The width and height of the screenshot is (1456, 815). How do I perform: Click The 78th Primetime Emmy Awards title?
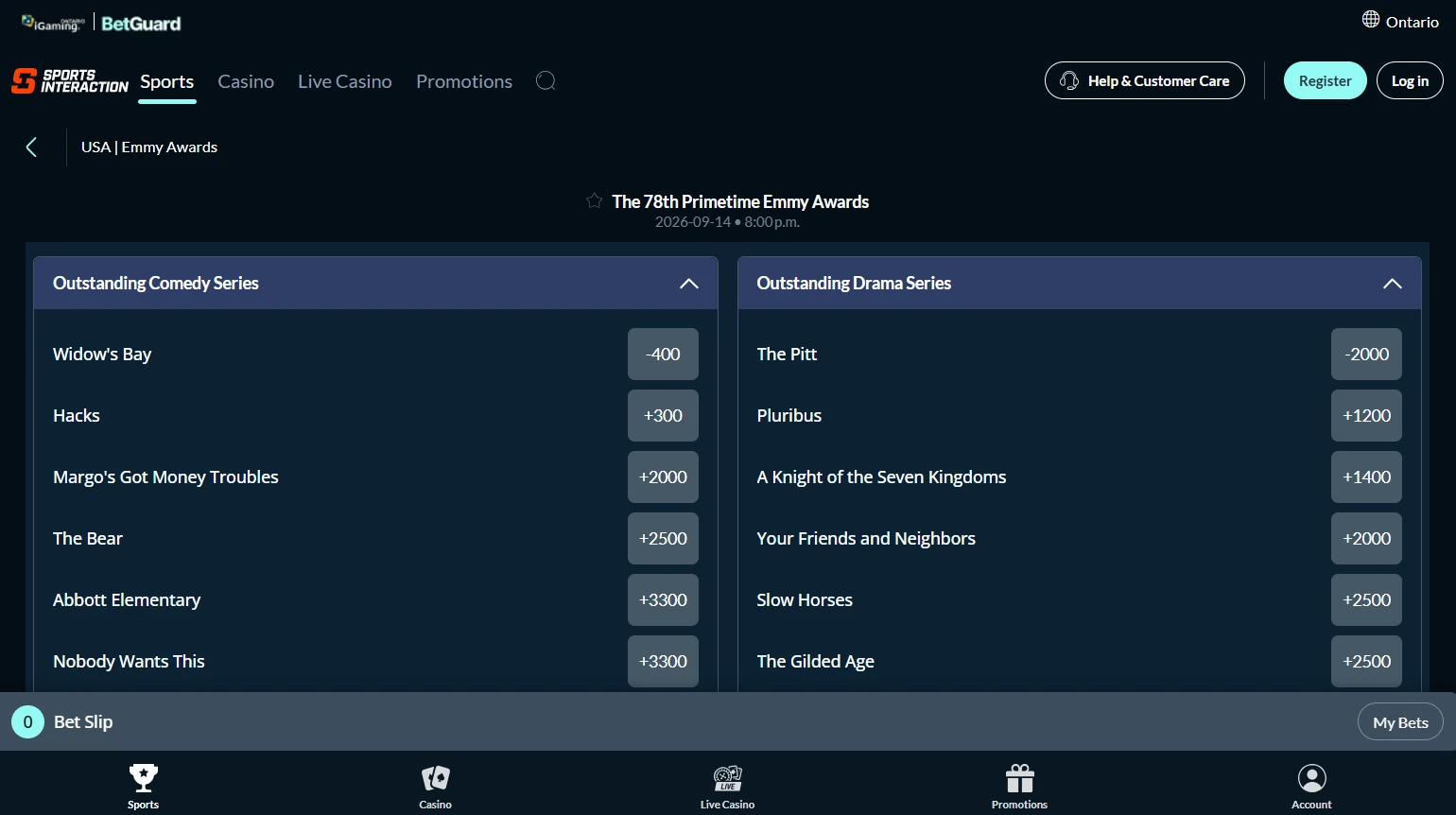click(740, 201)
